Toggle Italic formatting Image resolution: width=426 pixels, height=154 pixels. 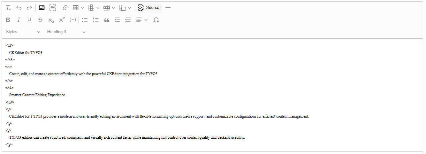[19, 20]
